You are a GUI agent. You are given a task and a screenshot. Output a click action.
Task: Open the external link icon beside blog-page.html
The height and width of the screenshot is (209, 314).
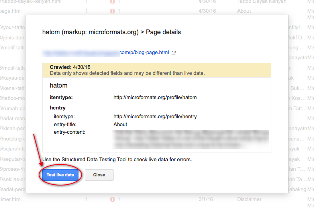[x=174, y=53]
